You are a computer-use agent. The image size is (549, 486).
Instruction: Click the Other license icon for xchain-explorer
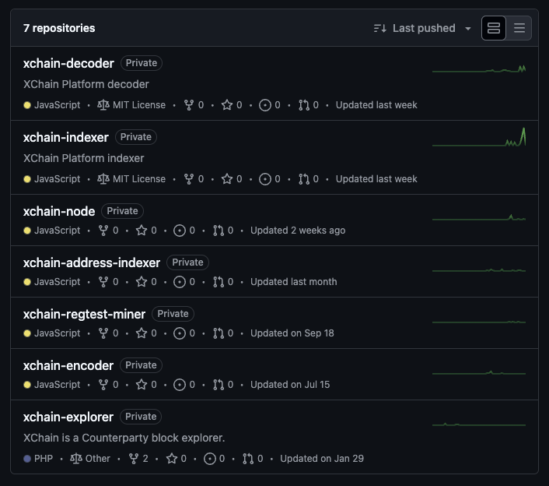[76, 459]
